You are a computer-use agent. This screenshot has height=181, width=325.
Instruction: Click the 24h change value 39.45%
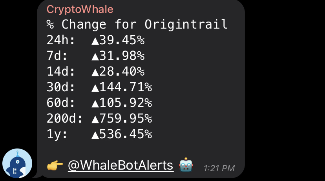pyautogui.click(x=122, y=40)
